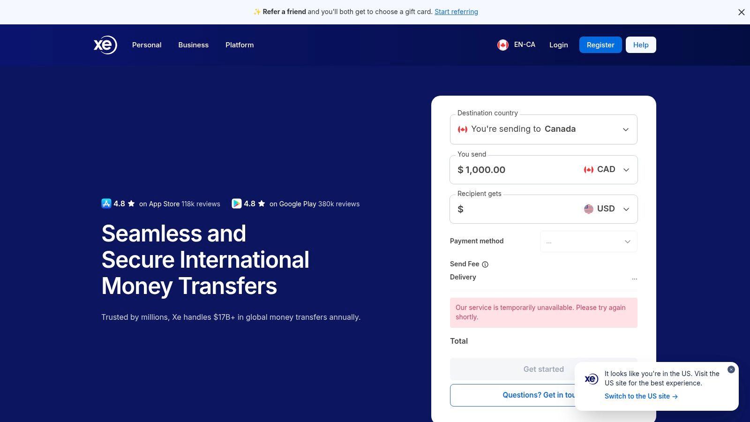Click the Delivery label
This screenshot has height=422, width=750.
(x=463, y=277)
